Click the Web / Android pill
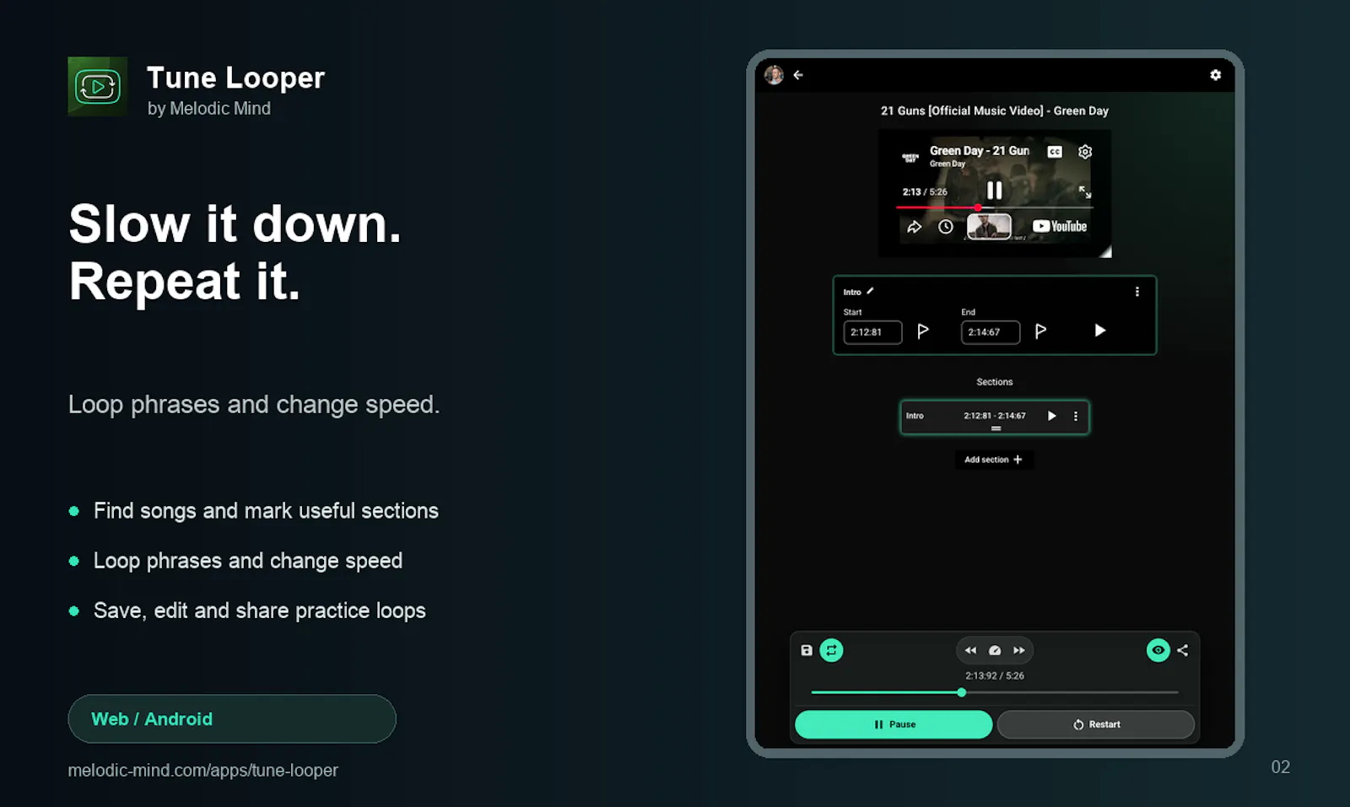This screenshot has height=807, width=1350. [232, 719]
